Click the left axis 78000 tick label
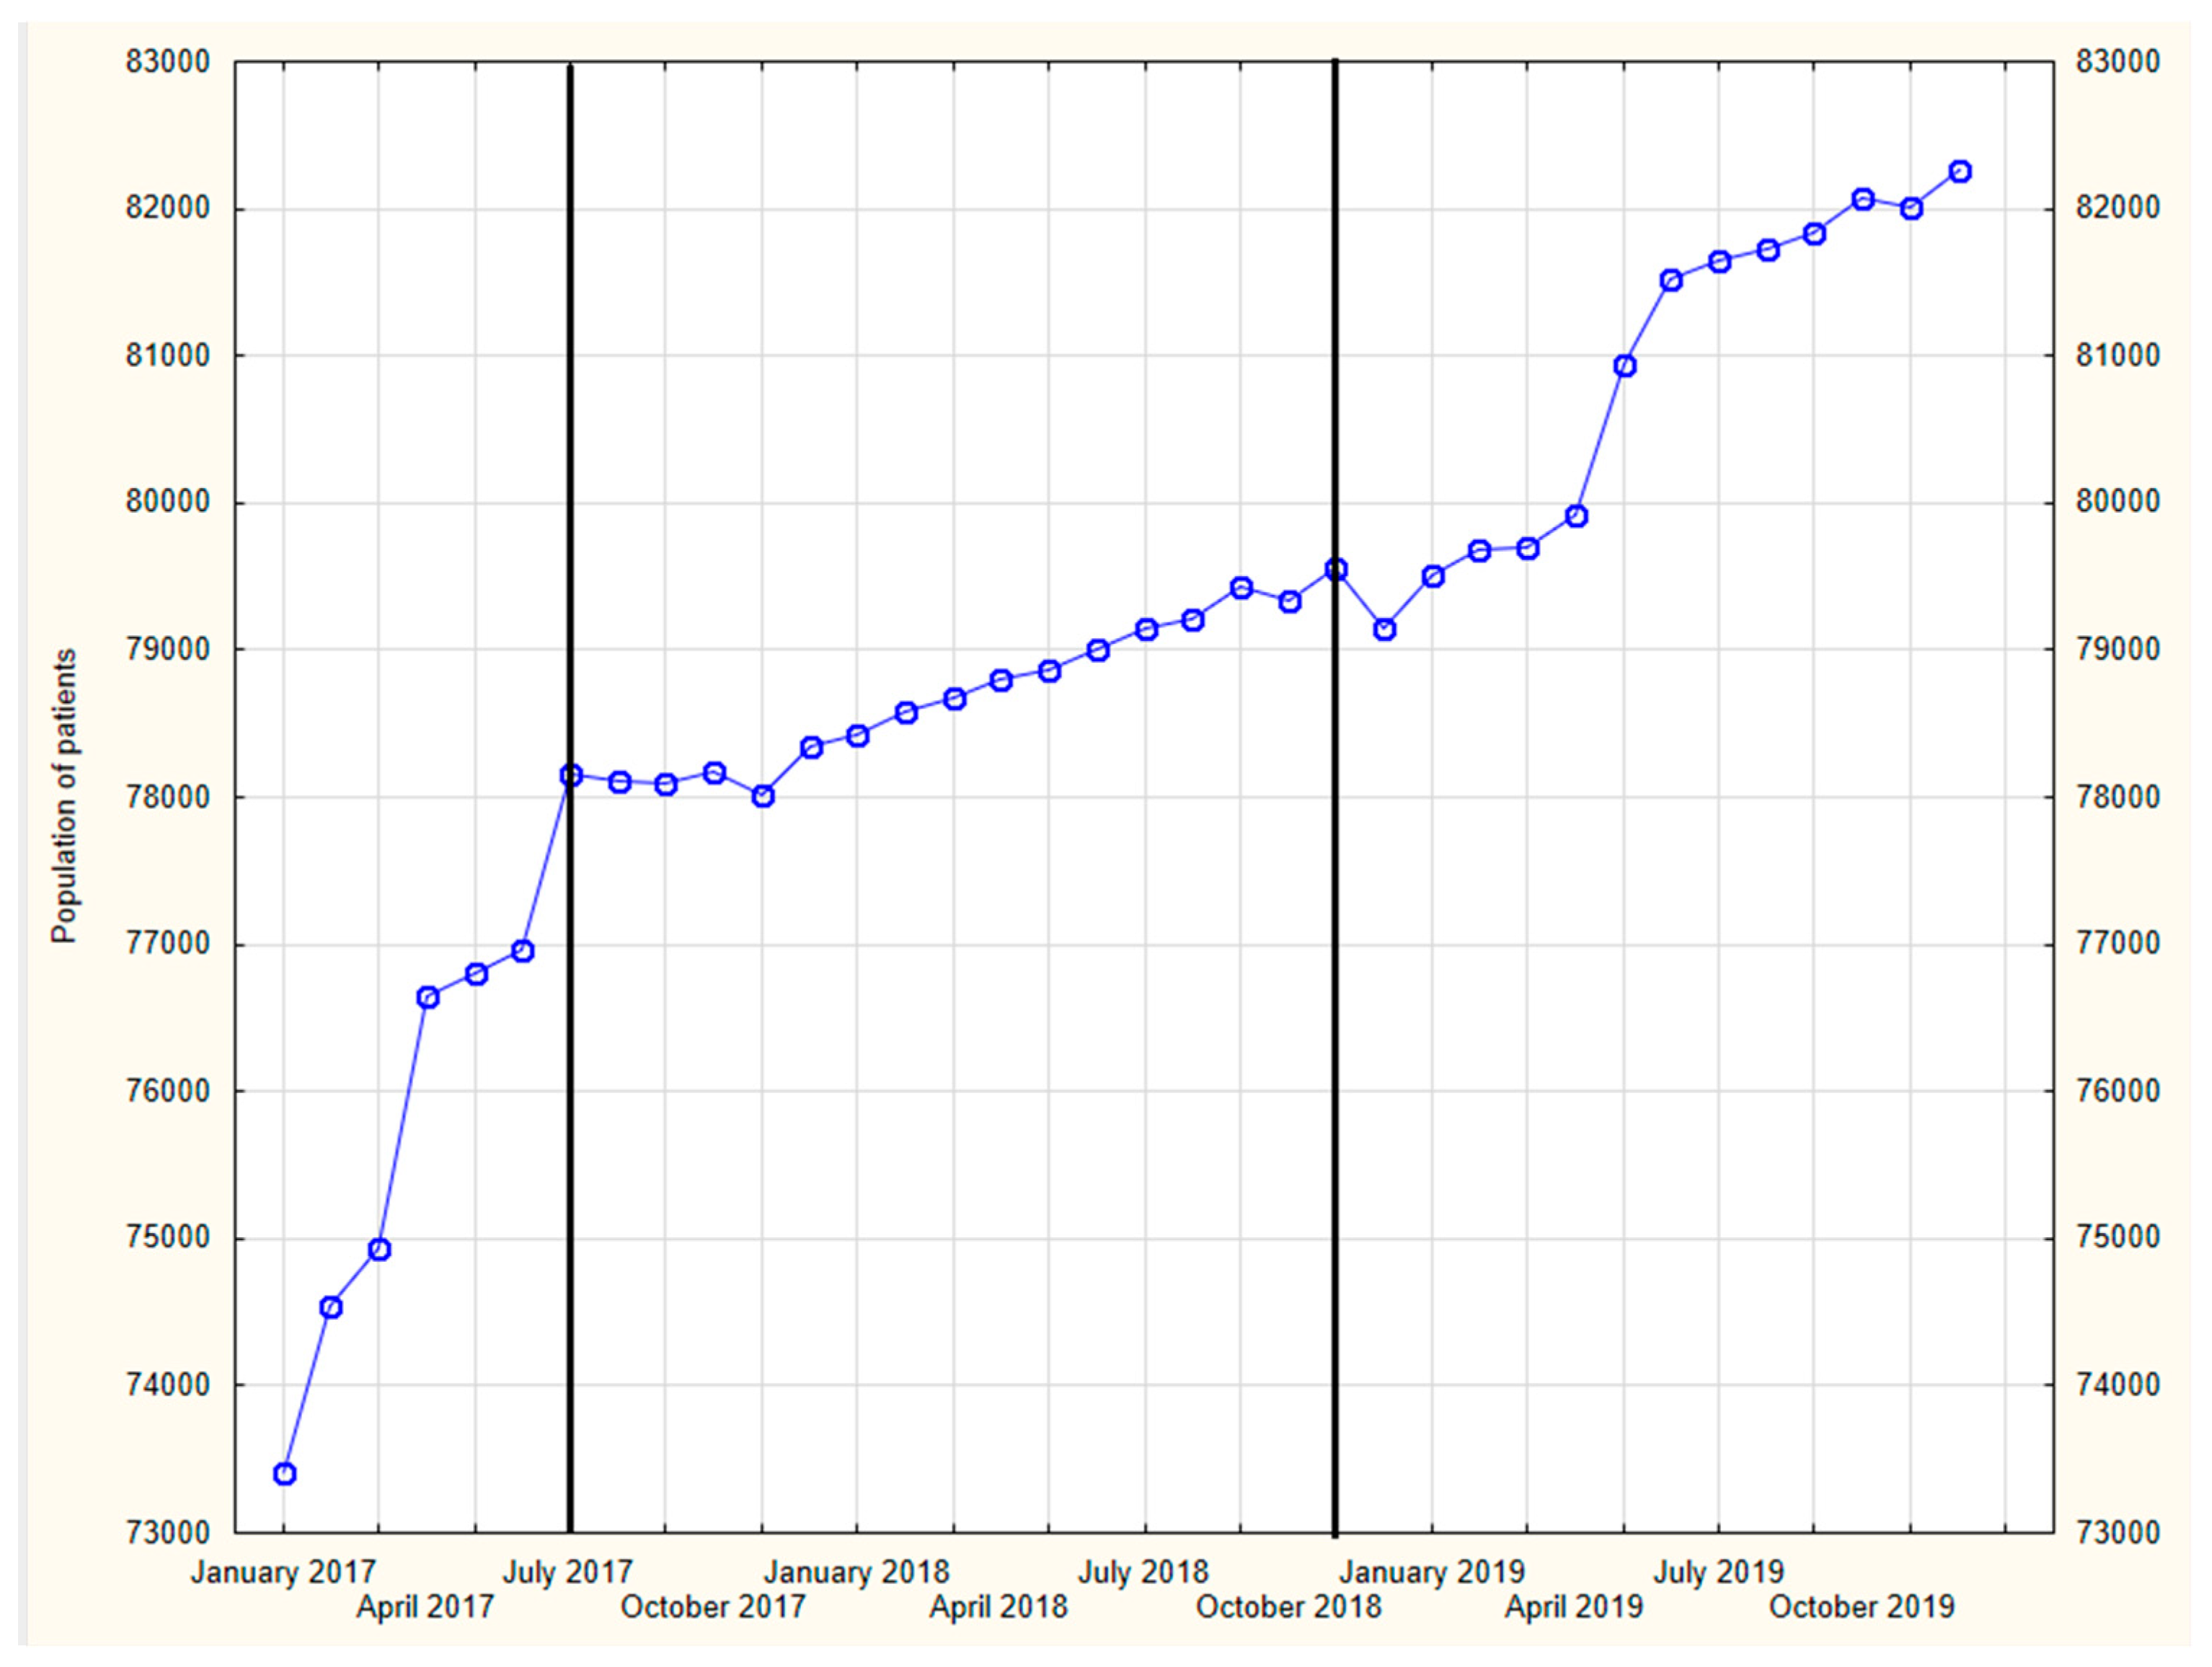Screen dimensions: 2212x1667 pos(168,797)
